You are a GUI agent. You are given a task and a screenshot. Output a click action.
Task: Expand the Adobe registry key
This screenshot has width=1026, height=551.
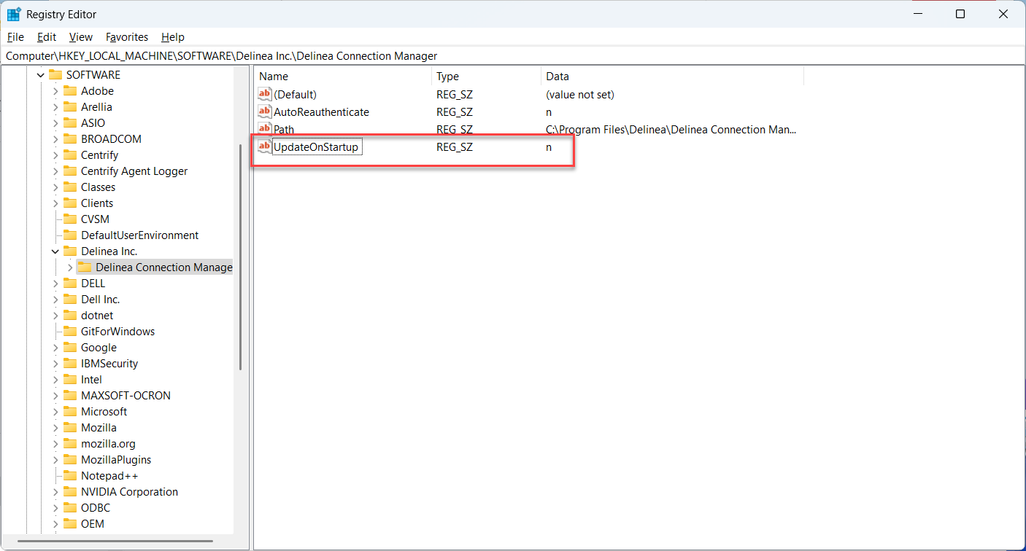(x=55, y=91)
